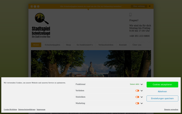Open the Shop menu item
The image size is (182, 114).
tap(68, 45)
